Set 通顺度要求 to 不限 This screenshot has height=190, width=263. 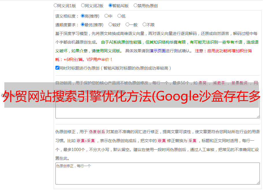pyautogui.click(x=144, y=25)
